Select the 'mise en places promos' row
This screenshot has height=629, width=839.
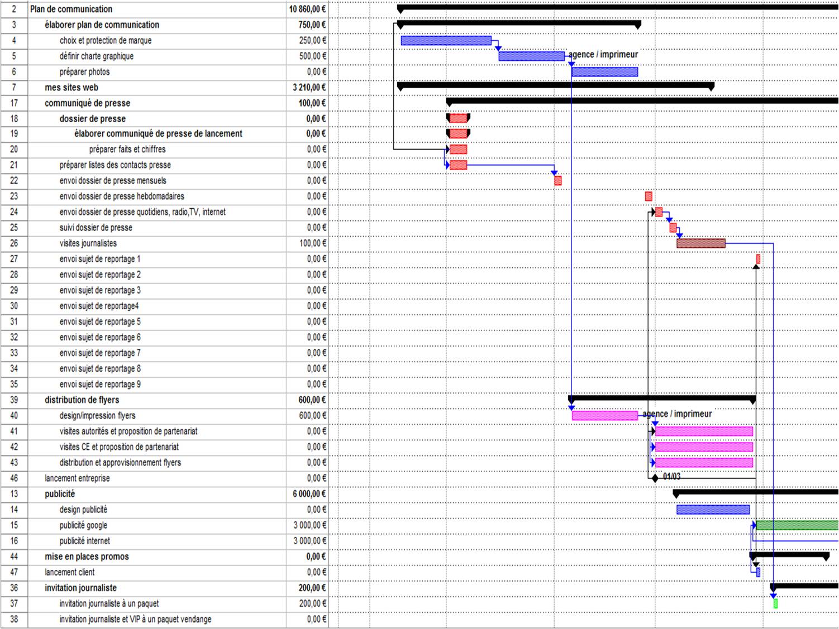pos(87,556)
